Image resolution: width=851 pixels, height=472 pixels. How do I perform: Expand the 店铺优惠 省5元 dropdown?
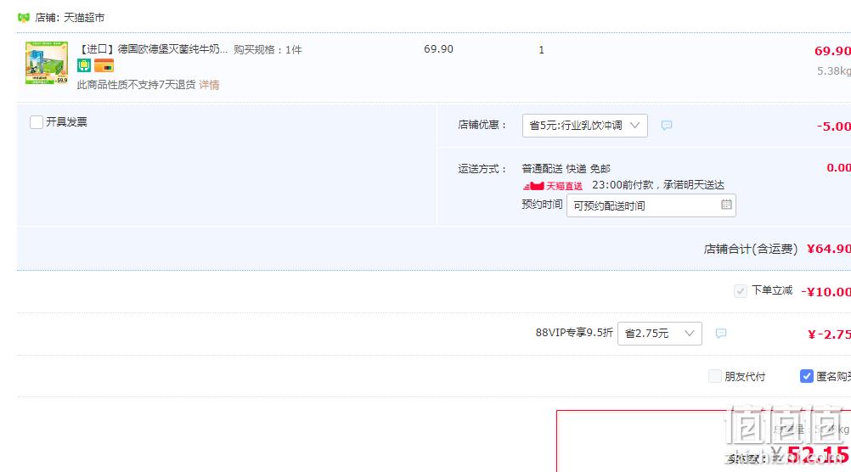click(584, 126)
